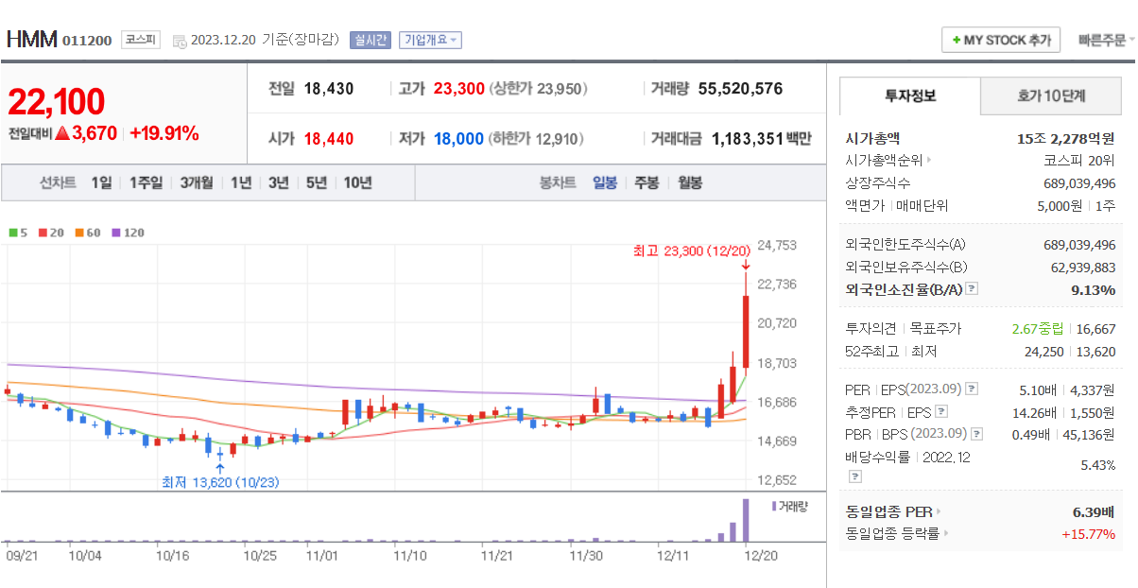Click the calendar icon beside 2023.12.20
1138x588 pixels.
[x=179, y=42]
